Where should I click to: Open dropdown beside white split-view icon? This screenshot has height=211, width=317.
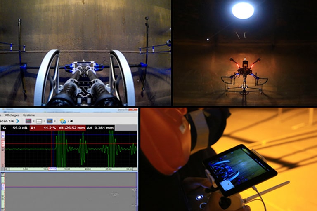pos(44,121)
